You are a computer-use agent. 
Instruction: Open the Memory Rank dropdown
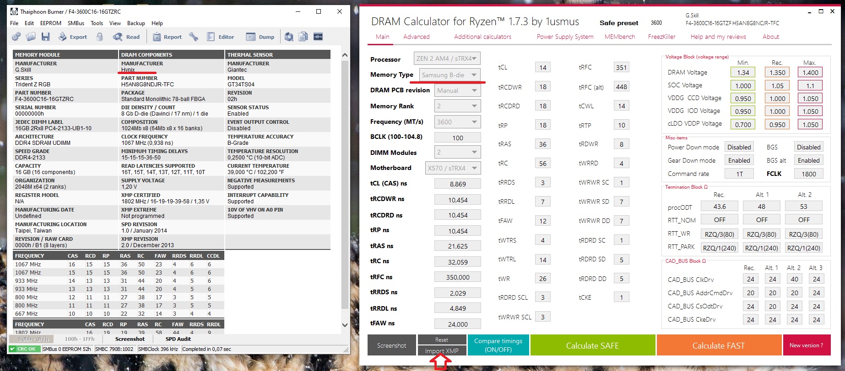pos(457,106)
